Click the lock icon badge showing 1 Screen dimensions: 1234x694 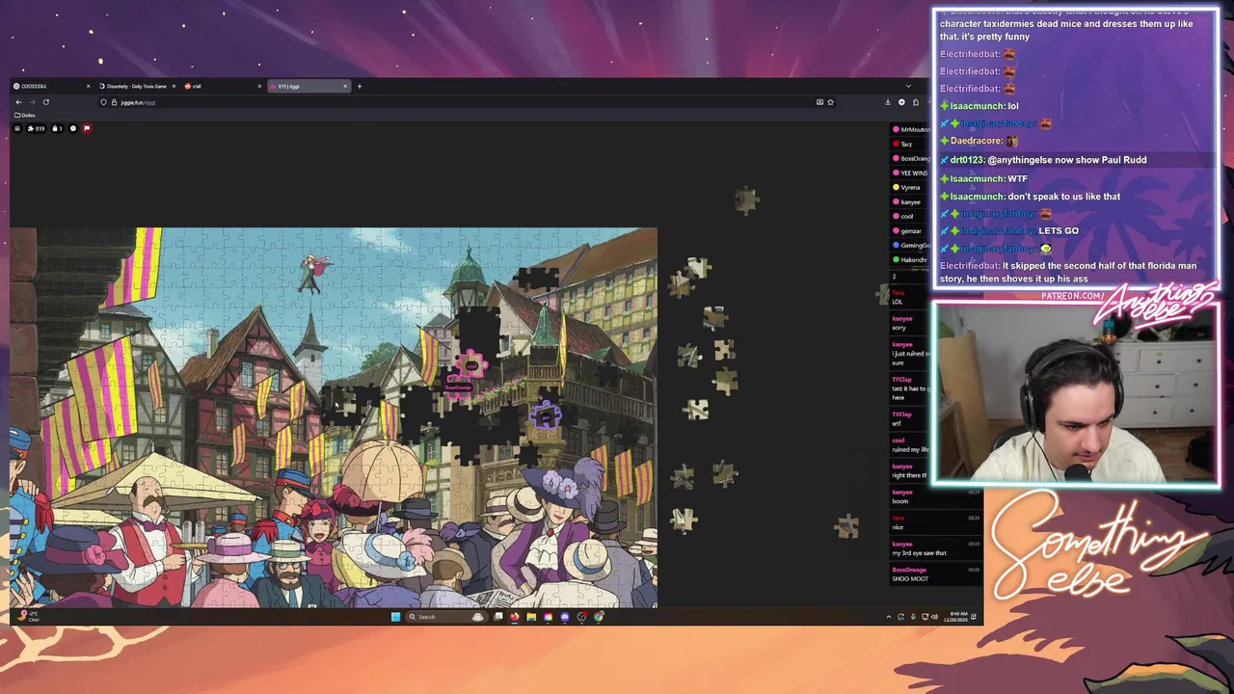57,128
